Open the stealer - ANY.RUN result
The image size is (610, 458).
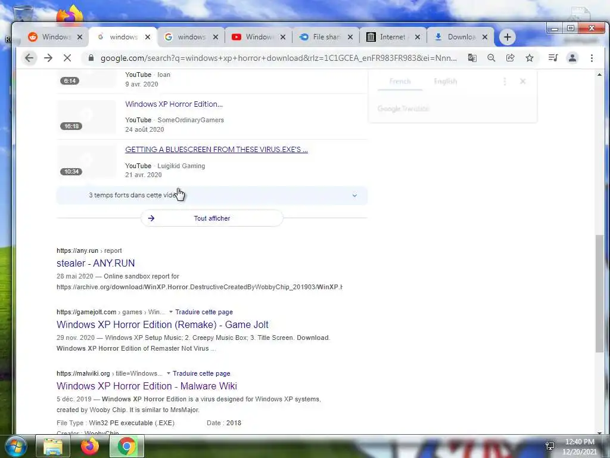coord(96,263)
